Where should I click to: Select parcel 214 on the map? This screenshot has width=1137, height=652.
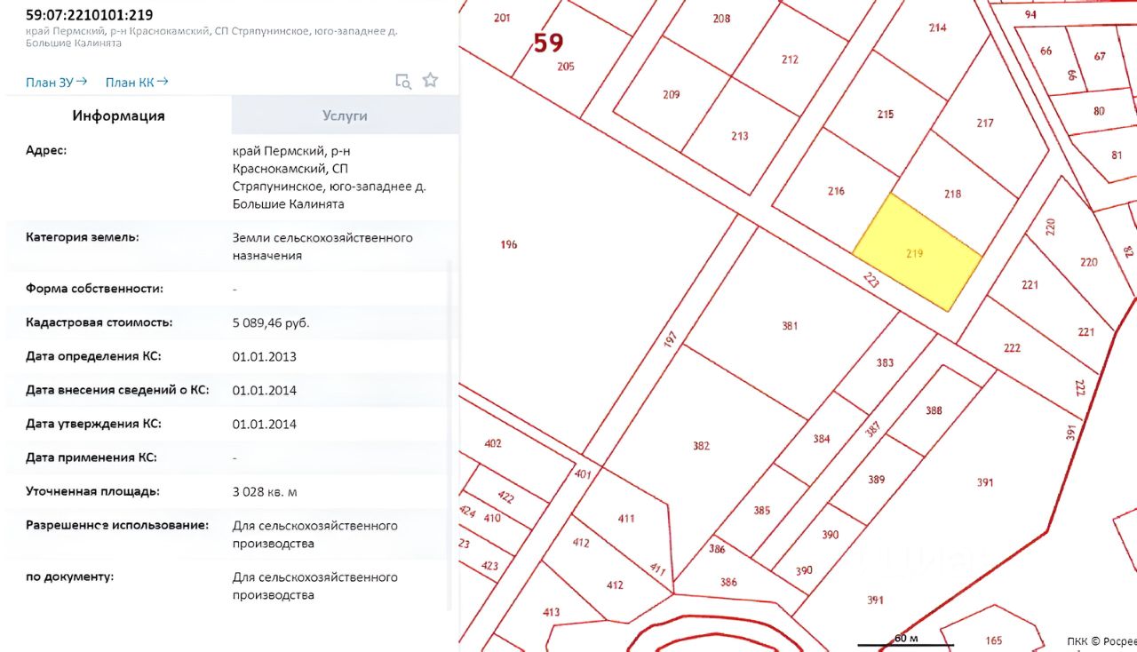coord(937,28)
